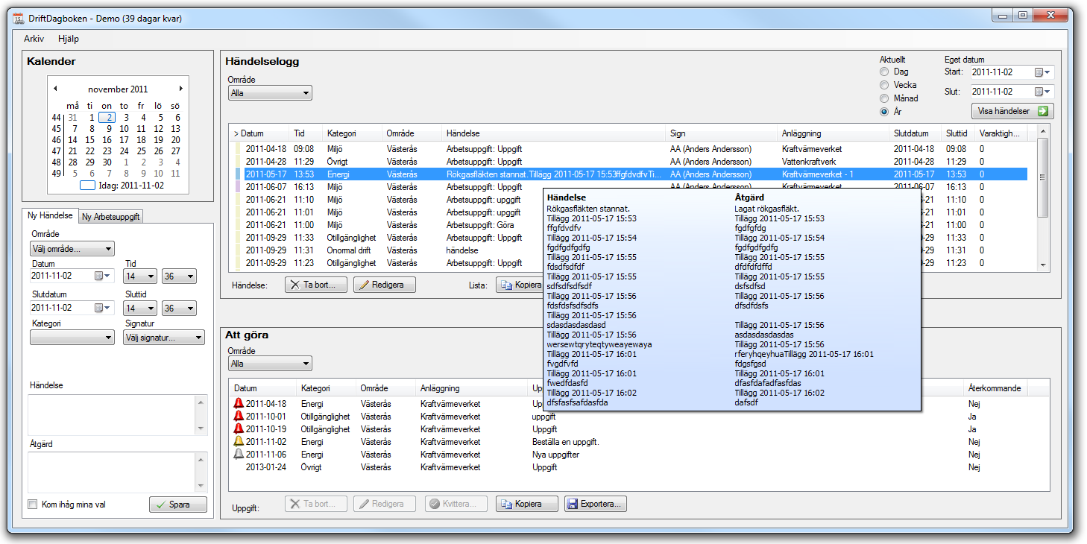This screenshot has height=544, width=1087.
Task: Click inside the Händelse text area
Action: pos(112,414)
